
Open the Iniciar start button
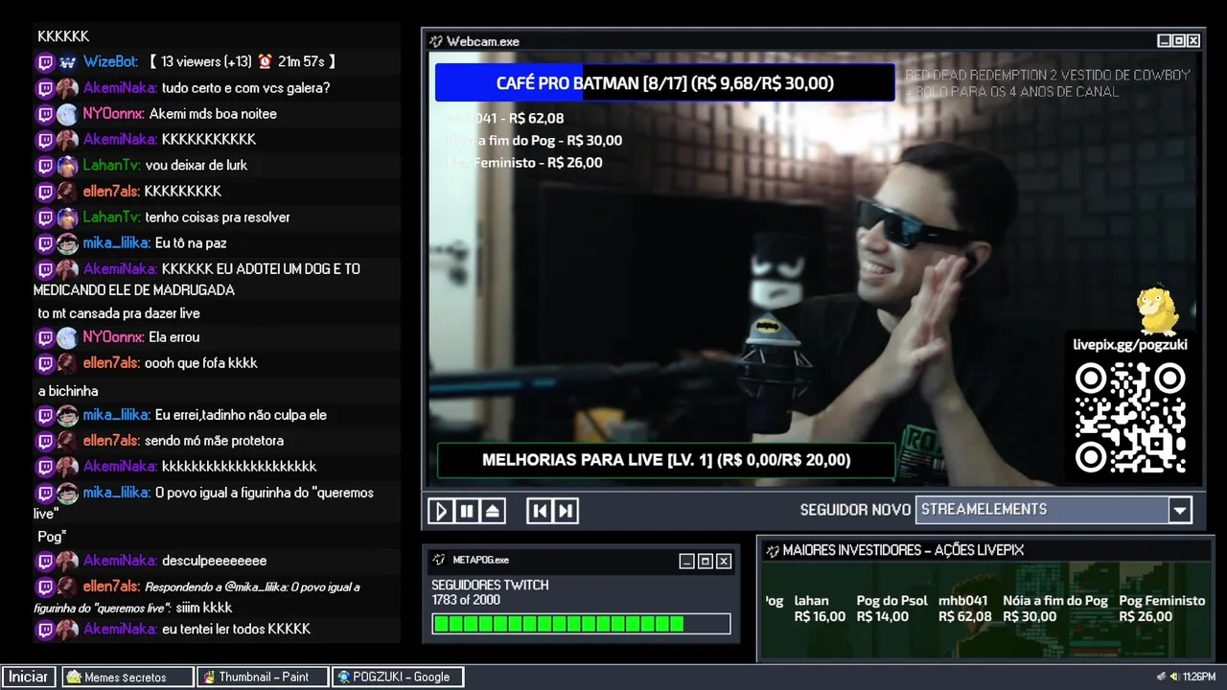pyautogui.click(x=29, y=677)
